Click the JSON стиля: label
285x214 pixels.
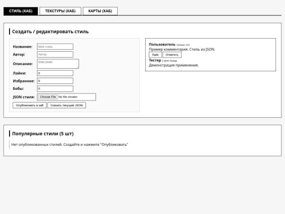pos(24,97)
